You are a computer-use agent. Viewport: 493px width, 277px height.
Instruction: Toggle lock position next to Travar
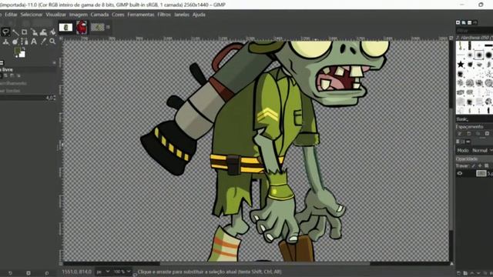[480, 166]
